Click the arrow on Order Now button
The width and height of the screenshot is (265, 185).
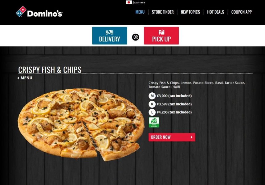[x=192, y=137]
